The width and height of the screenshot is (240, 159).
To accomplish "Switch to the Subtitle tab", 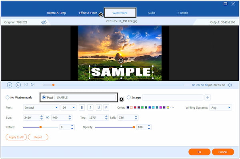I will [183, 13].
